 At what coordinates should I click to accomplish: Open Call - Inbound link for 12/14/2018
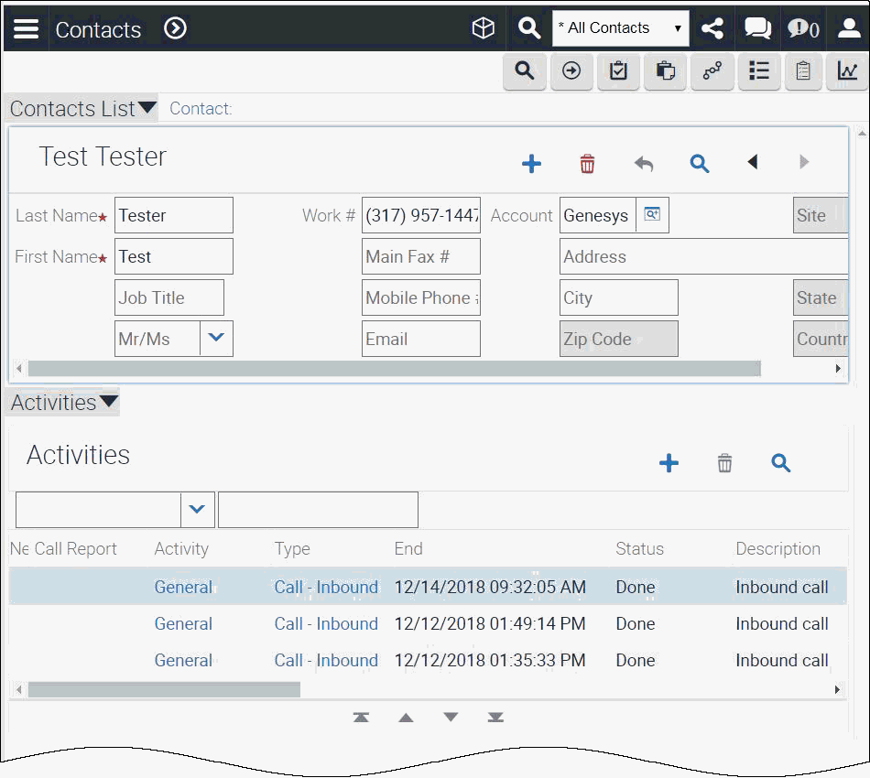point(326,587)
